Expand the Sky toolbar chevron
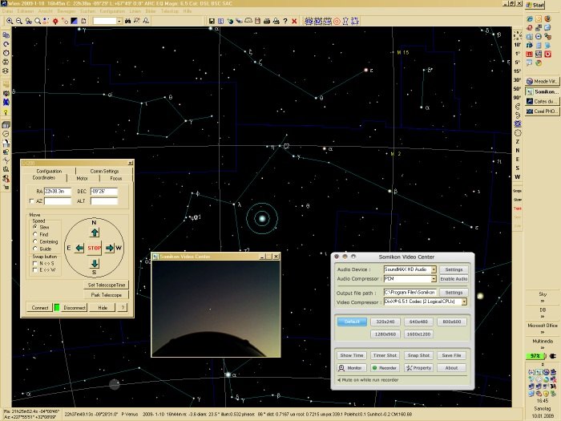Screen dimensions: 561x421 click(543, 301)
